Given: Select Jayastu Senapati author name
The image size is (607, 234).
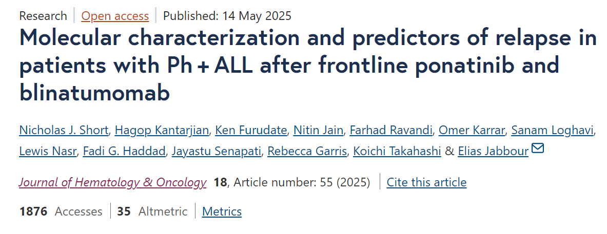Looking at the screenshot, I should (x=217, y=152).
